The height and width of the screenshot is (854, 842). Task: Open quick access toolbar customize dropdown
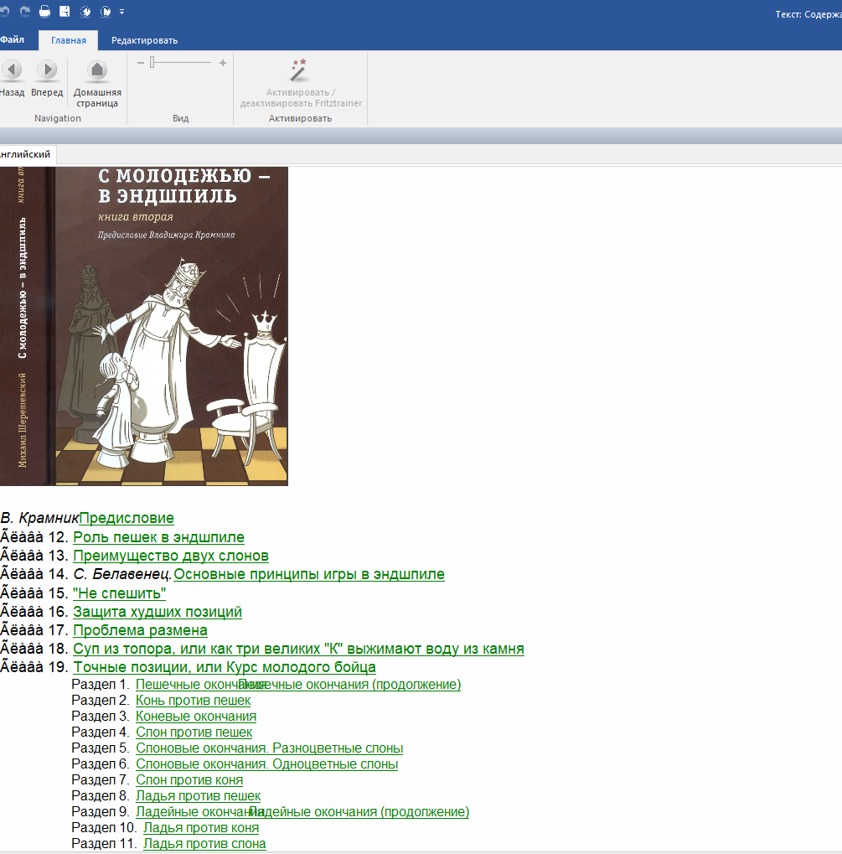pos(122,12)
